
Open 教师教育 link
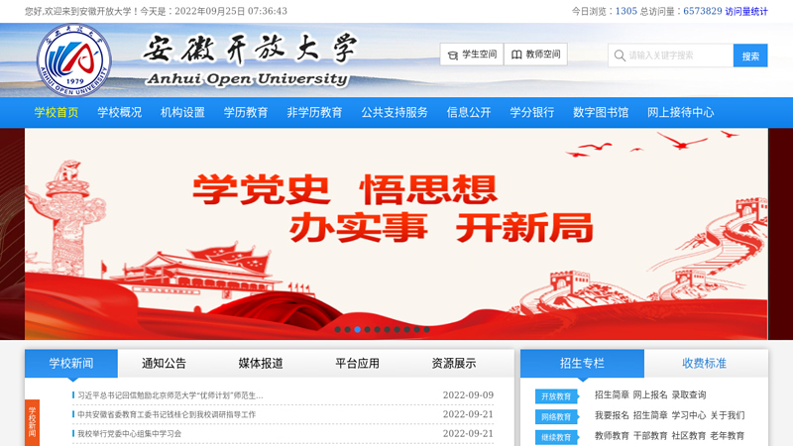coord(612,435)
